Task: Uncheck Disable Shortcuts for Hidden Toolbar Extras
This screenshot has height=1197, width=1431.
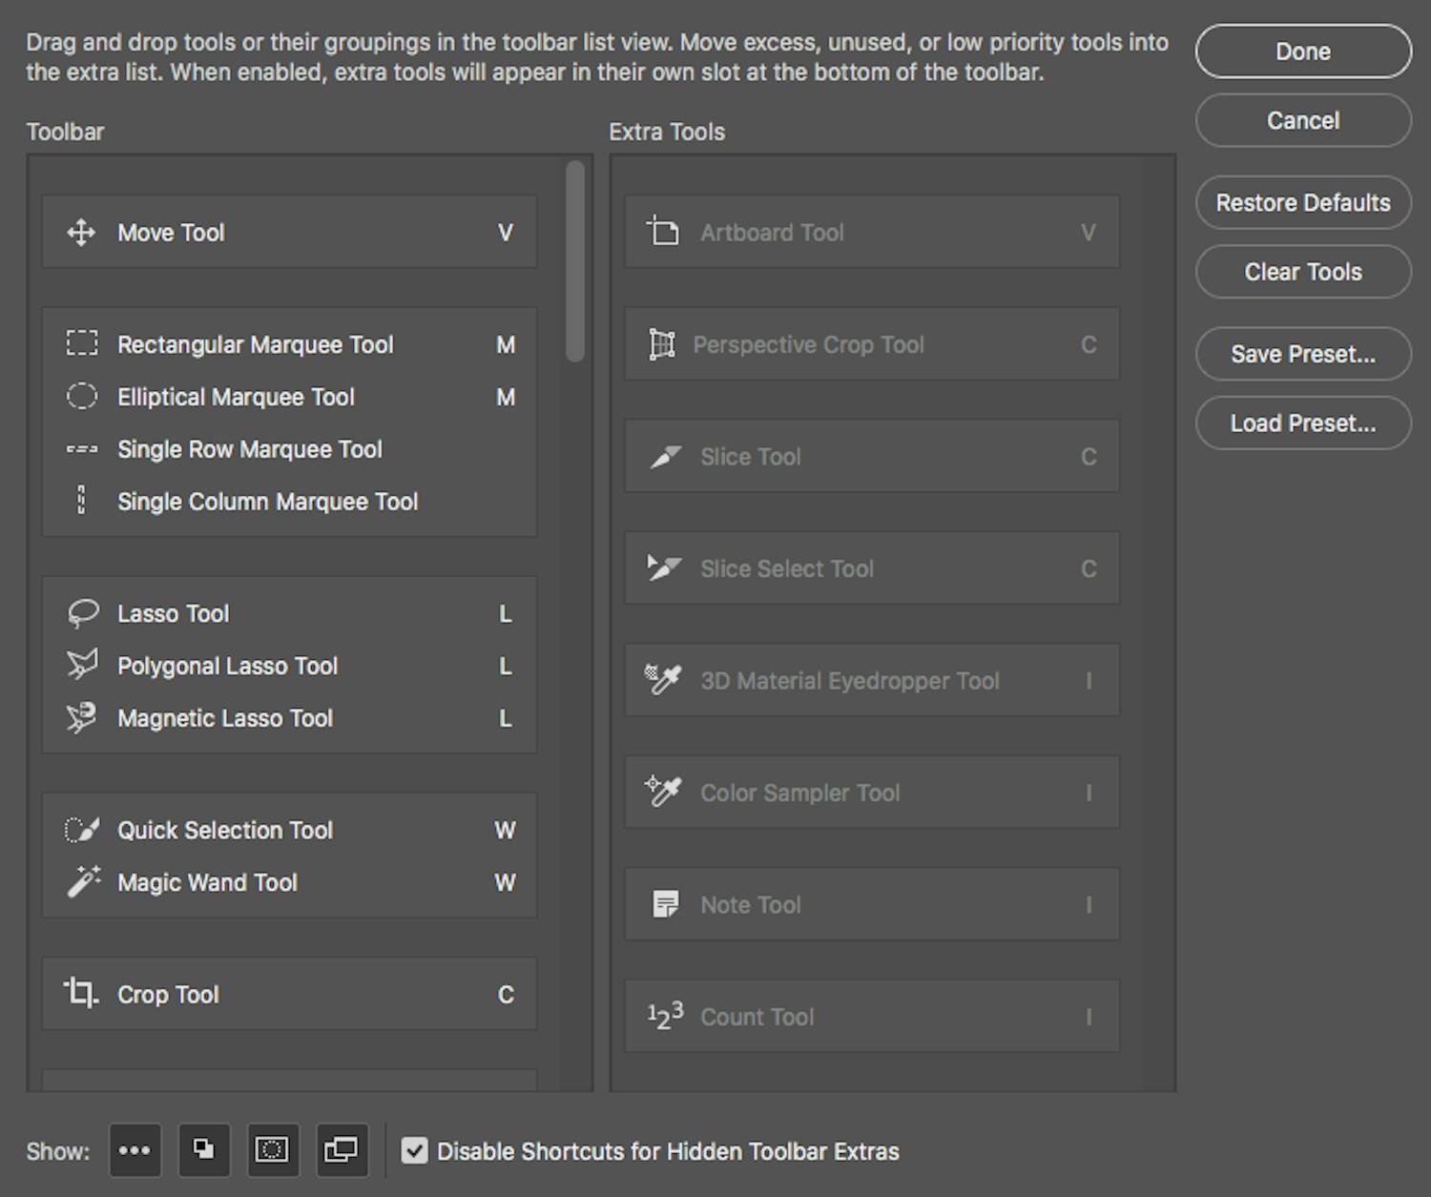Action: [414, 1151]
